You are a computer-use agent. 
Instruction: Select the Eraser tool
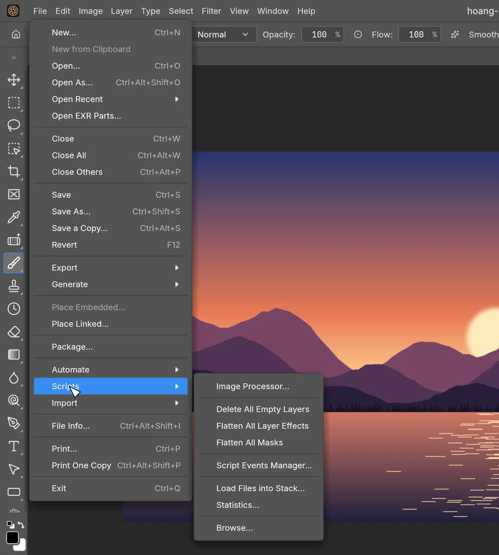[14, 332]
